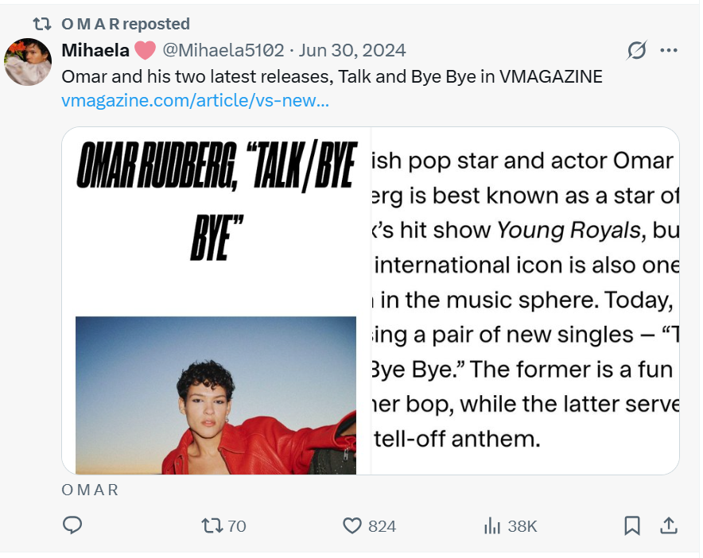Screen dimensions: 703x558
Task: Open the Grok slashed-circle icon
Action: pos(636,51)
